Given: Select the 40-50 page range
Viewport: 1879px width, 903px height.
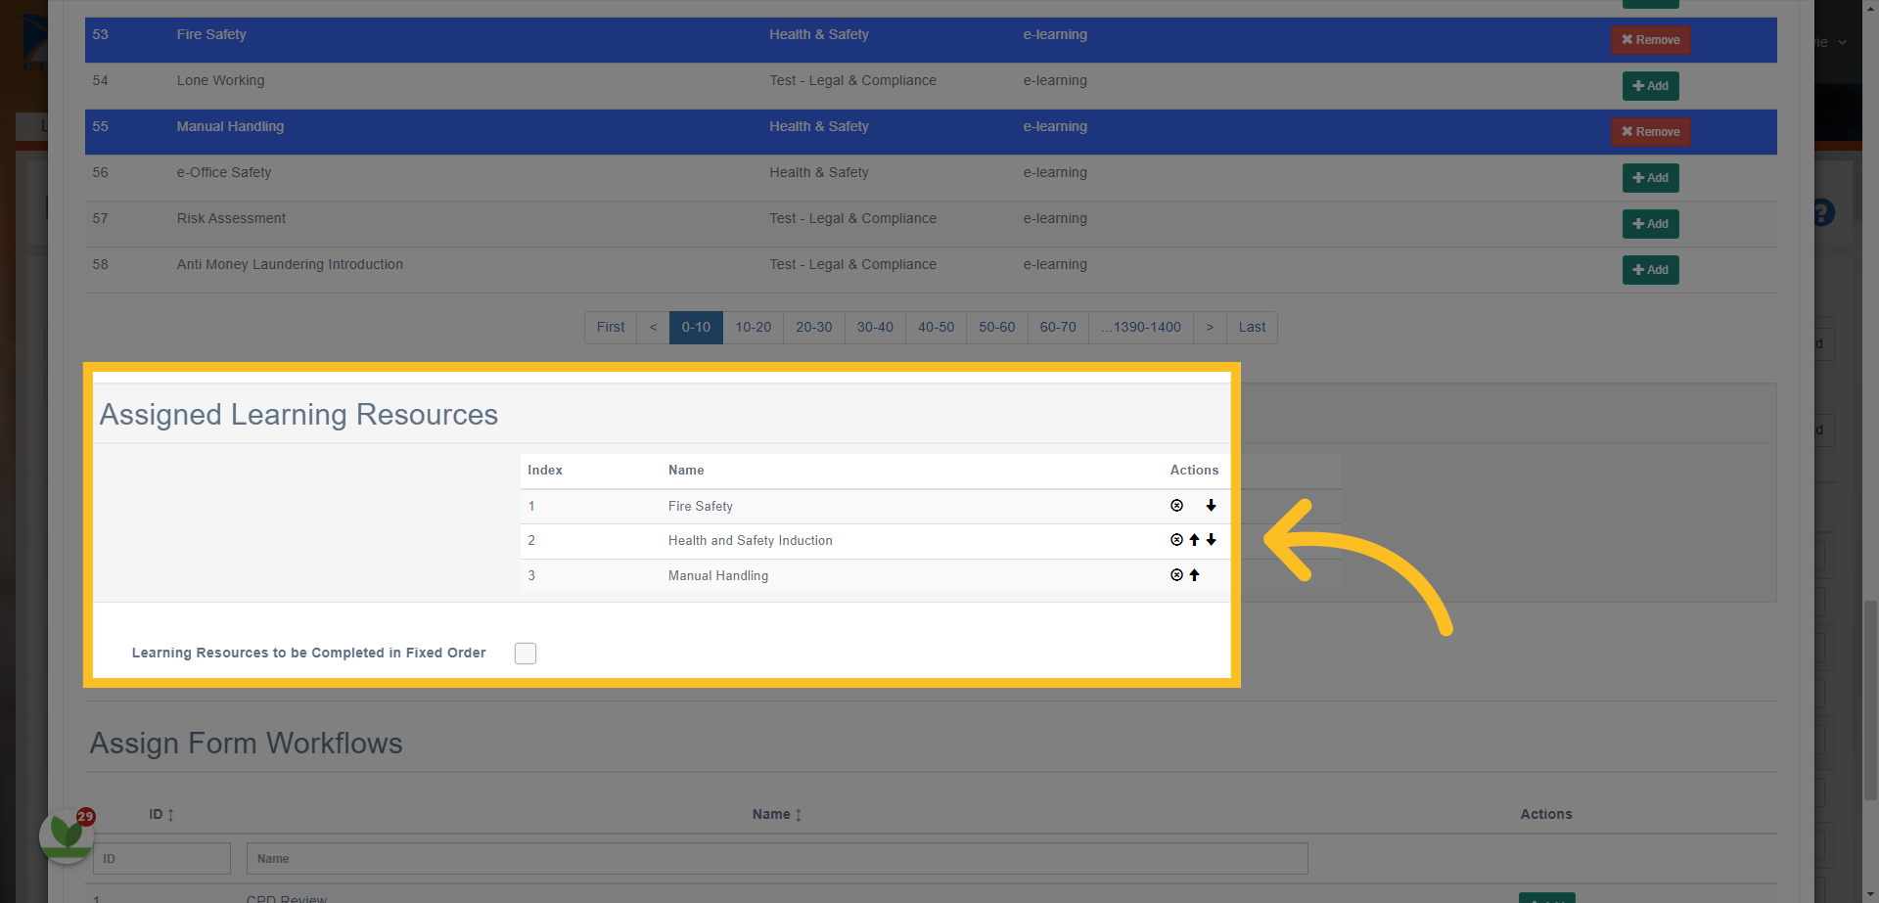Looking at the screenshot, I should 936,328.
